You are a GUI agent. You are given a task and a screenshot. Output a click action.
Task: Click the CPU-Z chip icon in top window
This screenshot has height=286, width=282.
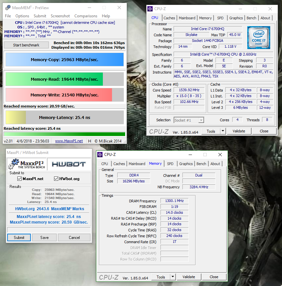click(x=150, y=8)
